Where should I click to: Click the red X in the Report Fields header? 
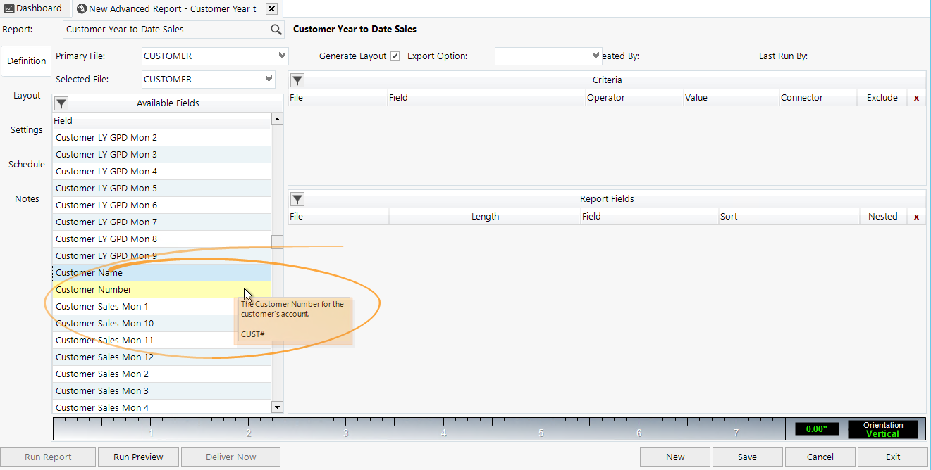(x=915, y=216)
